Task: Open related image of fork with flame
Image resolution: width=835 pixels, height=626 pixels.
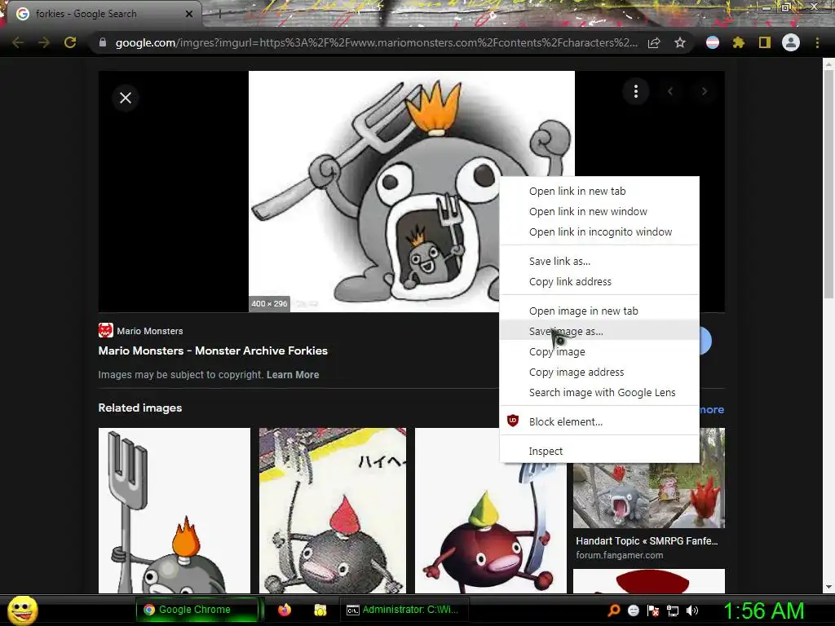Action: pos(175,510)
